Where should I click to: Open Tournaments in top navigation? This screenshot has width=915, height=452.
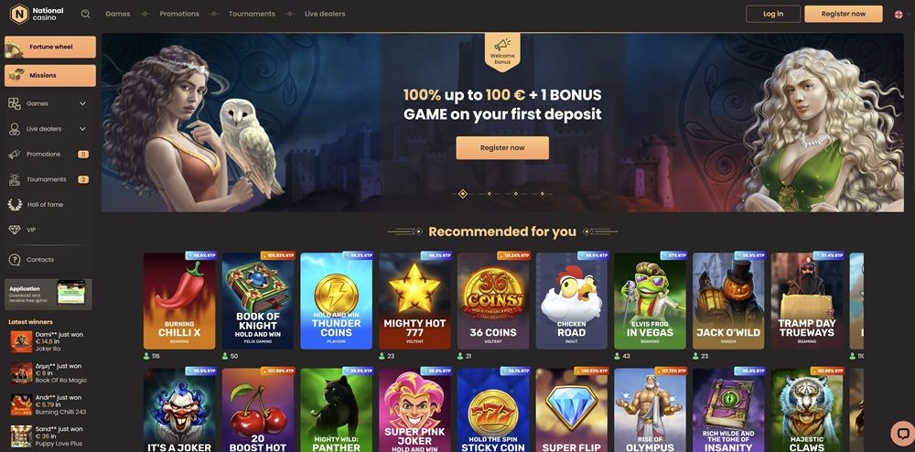click(252, 14)
